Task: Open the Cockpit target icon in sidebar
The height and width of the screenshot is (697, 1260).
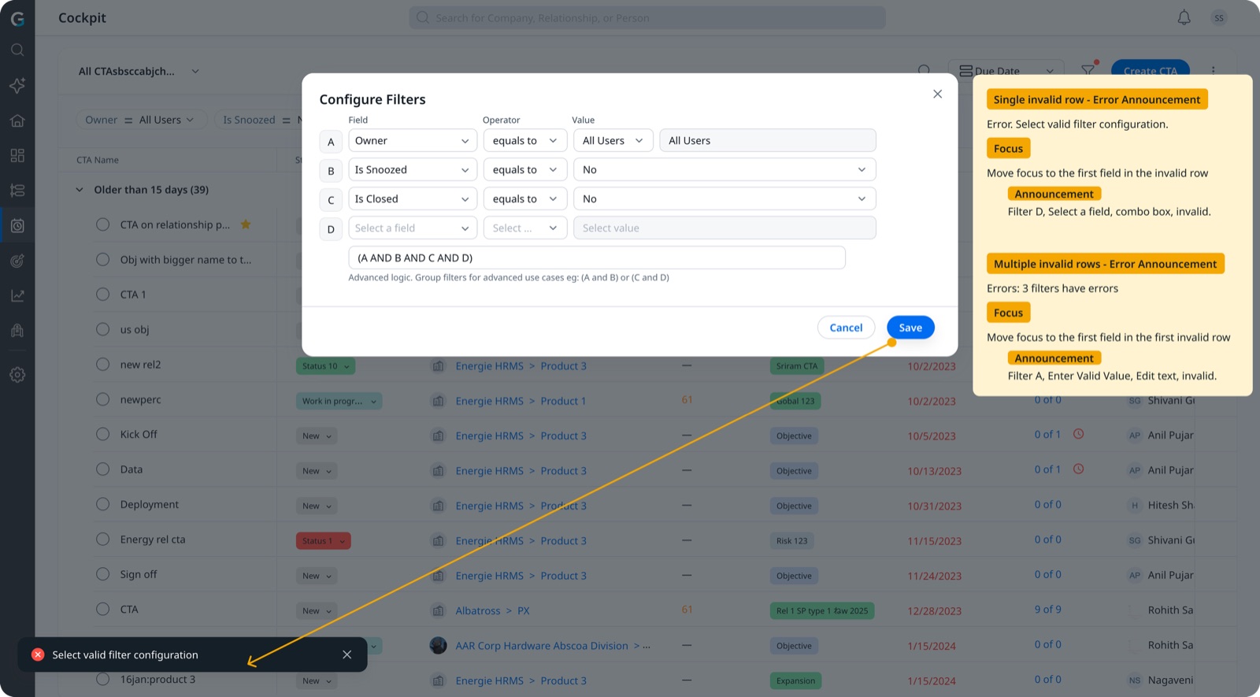Action: pos(17,261)
